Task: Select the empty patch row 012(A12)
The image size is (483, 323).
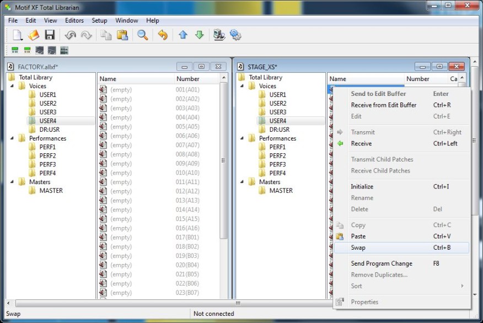Action: [159, 191]
